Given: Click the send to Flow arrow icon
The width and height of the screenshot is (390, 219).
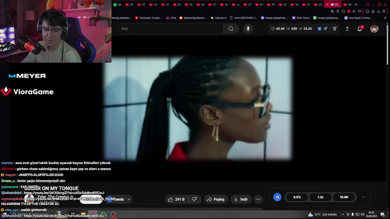Looking at the screenshot, I should (x=354, y=11).
